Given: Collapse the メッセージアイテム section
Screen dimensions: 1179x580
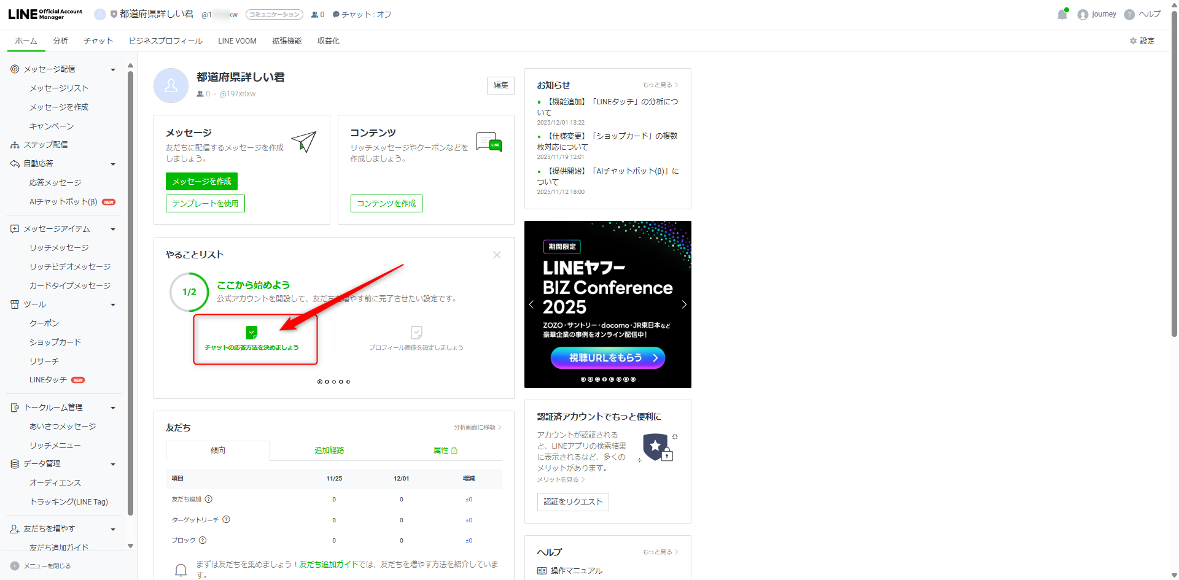Looking at the screenshot, I should (x=113, y=230).
